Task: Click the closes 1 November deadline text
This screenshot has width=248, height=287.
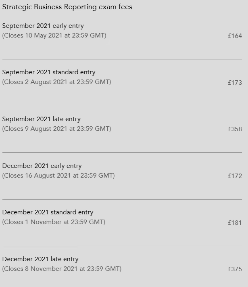Action: click(54, 222)
